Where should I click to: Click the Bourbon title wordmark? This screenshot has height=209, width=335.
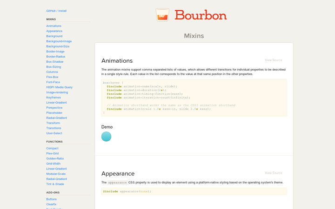(201, 15)
